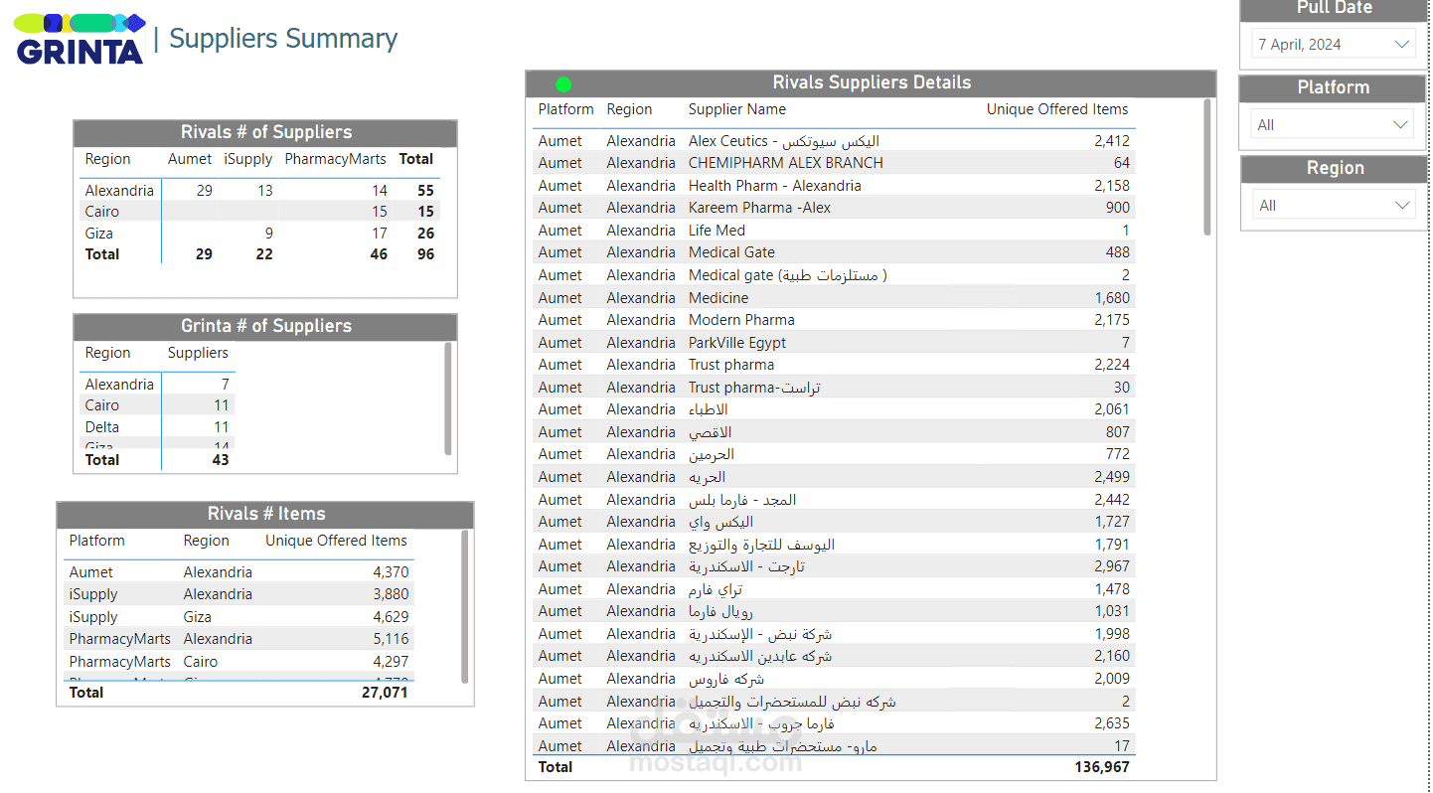
Task: Select Alexandria in Grinta # of Suppliers
Action: coord(157,384)
